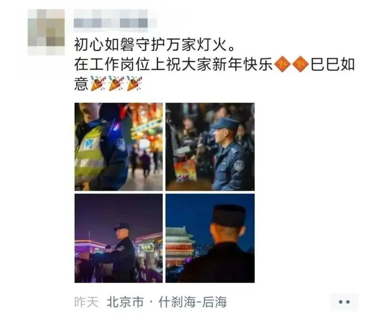This screenshot has height=315, width=387.
Task: Click the first red 福 emoji
Action: pos(283,65)
